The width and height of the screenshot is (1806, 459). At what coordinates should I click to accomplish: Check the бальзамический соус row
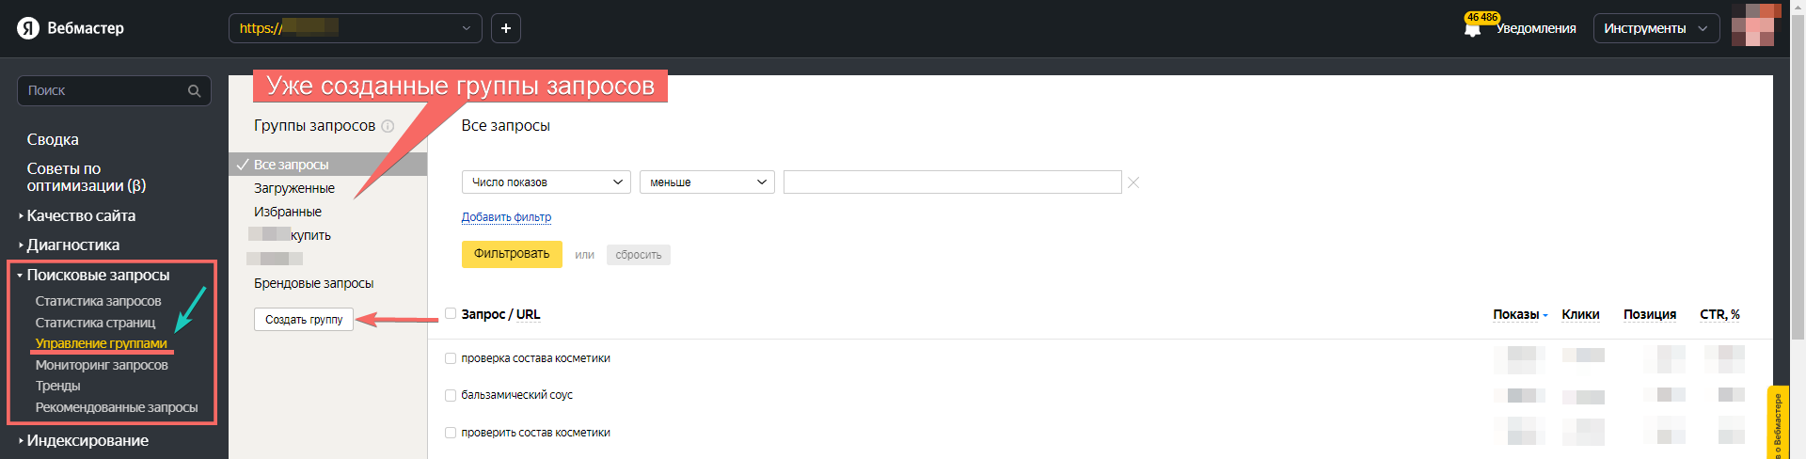point(451,395)
